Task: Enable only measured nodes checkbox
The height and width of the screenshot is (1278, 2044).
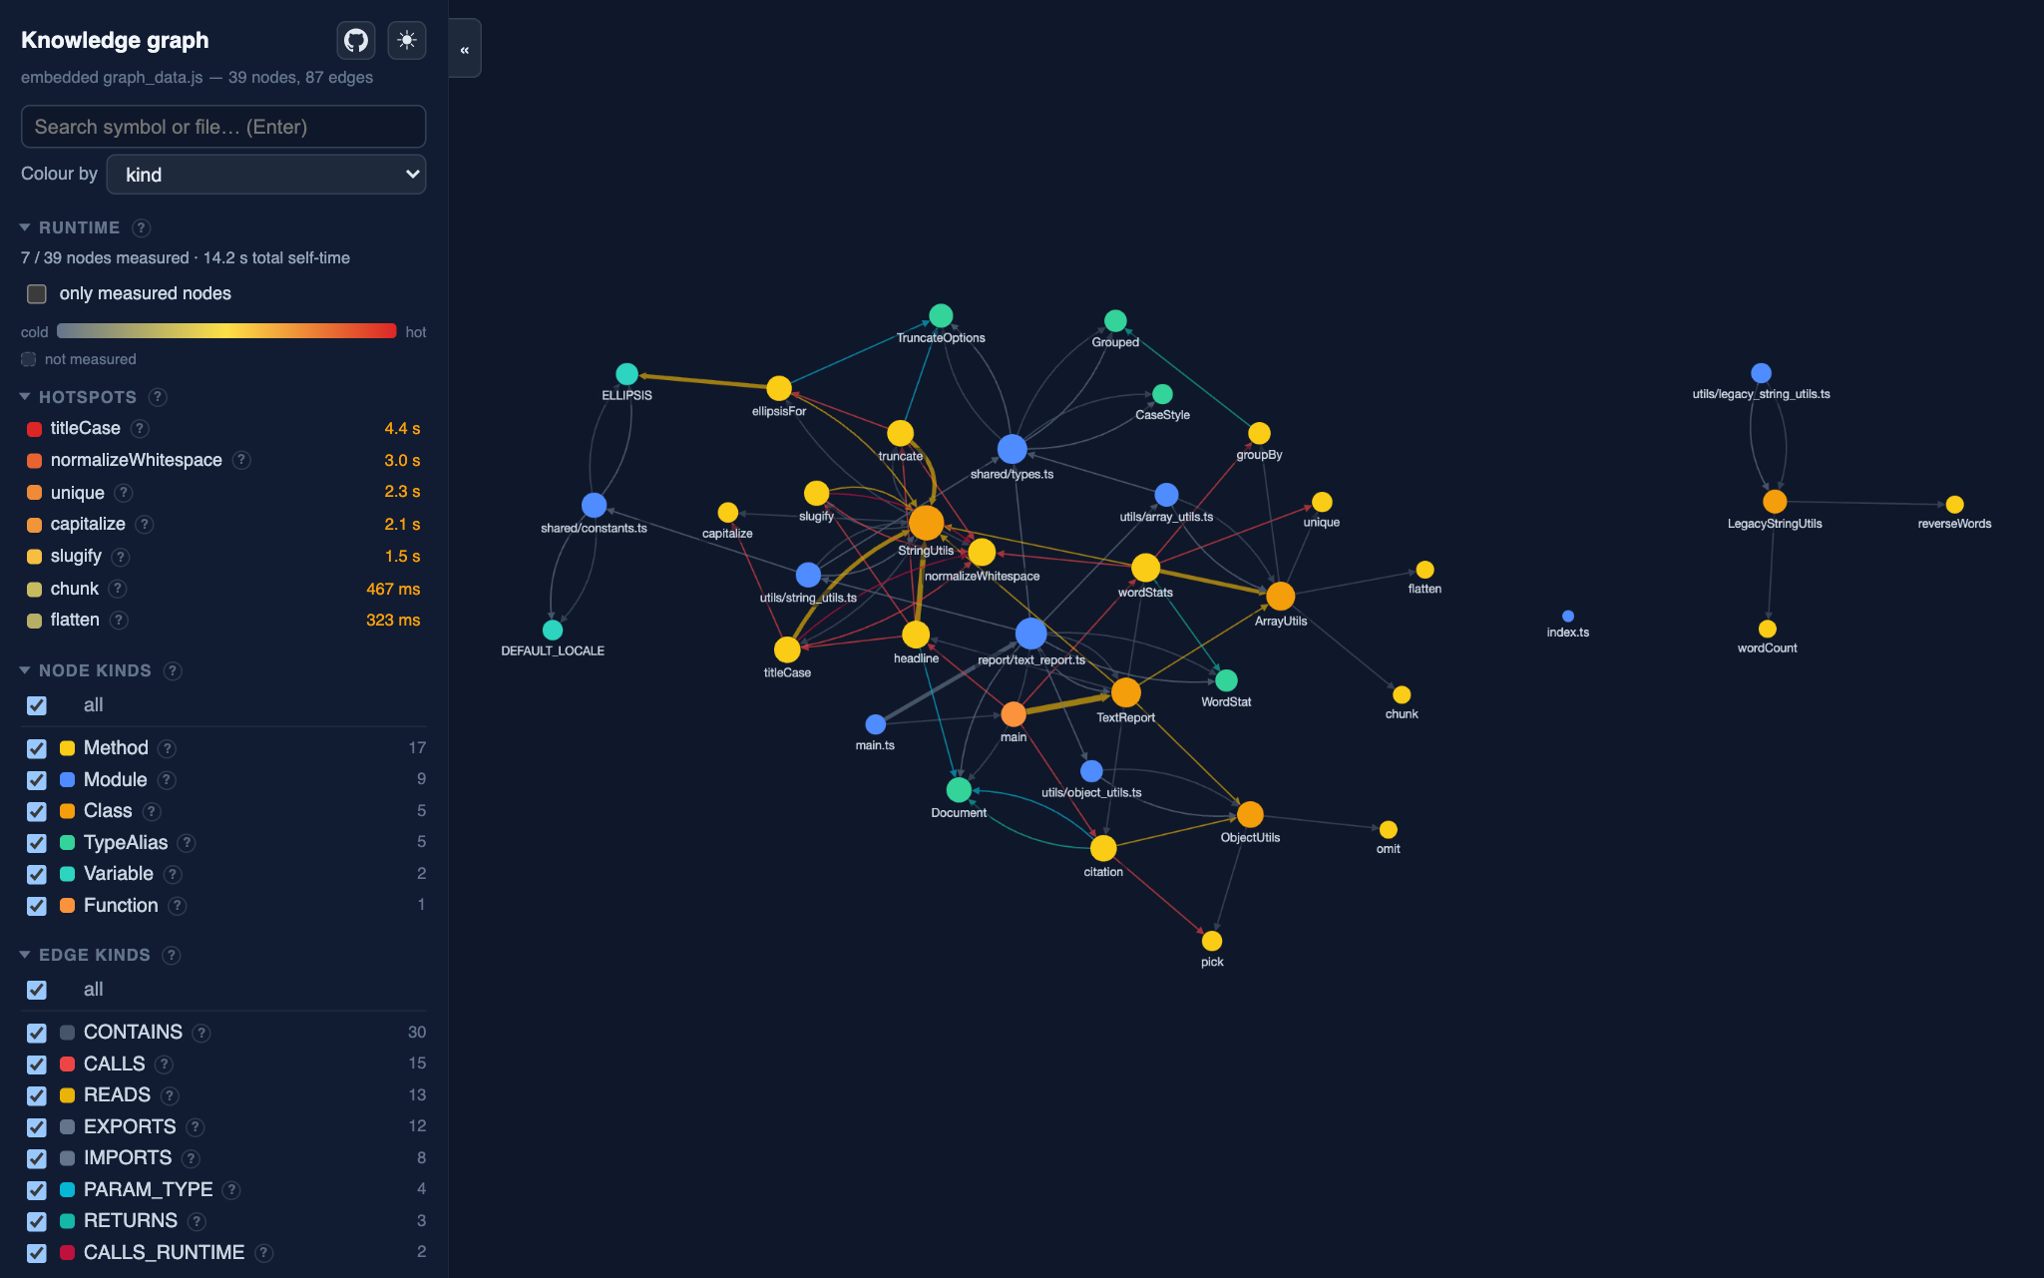Action: [37, 293]
